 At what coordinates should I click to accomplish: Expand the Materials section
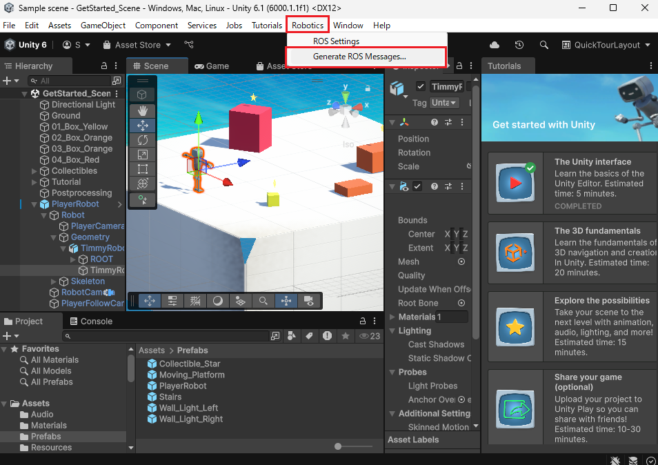tap(392, 317)
